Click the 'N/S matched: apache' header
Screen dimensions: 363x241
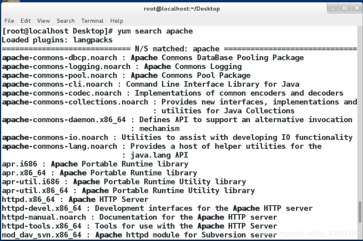177,49
